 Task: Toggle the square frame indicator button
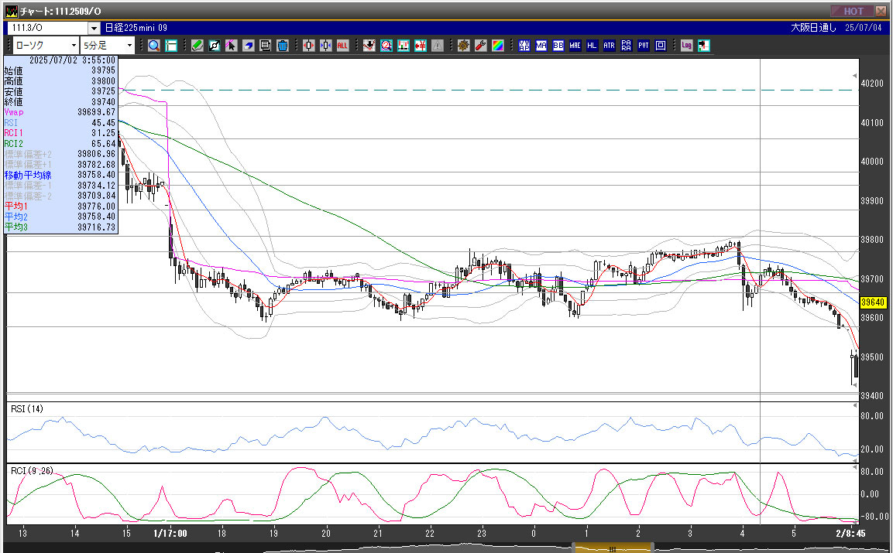[x=661, y=46]
